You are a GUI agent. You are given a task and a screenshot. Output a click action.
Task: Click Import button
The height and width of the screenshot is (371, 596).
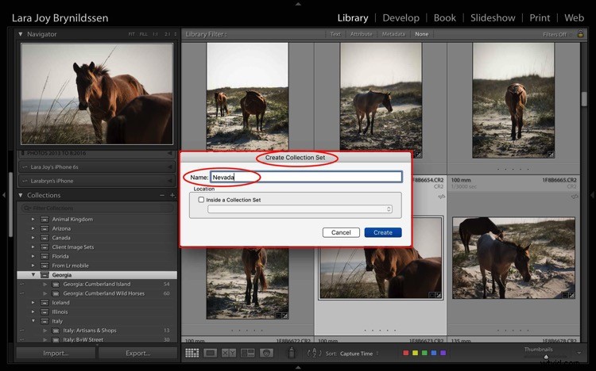[56, 354]
